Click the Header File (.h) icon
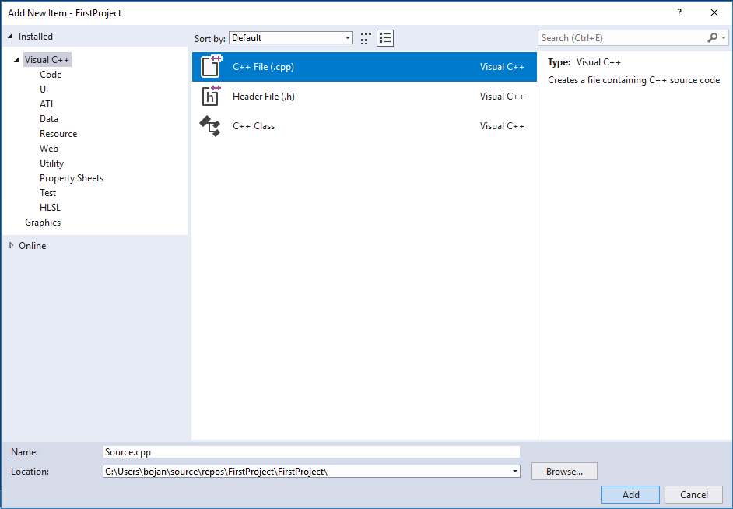733x509 pixels. pyautogui.click(x=211, y=96)
